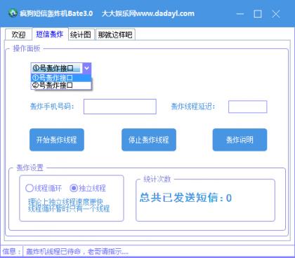The height and width of the screenshot is (258, 295).
Task: Click the combo box showing ①号轰炸接口
Action: click(61, 68)
